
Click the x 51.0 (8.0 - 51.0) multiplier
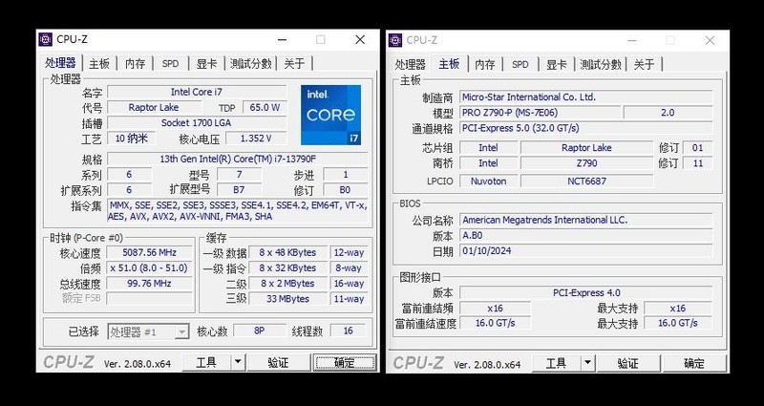point(150,268)
